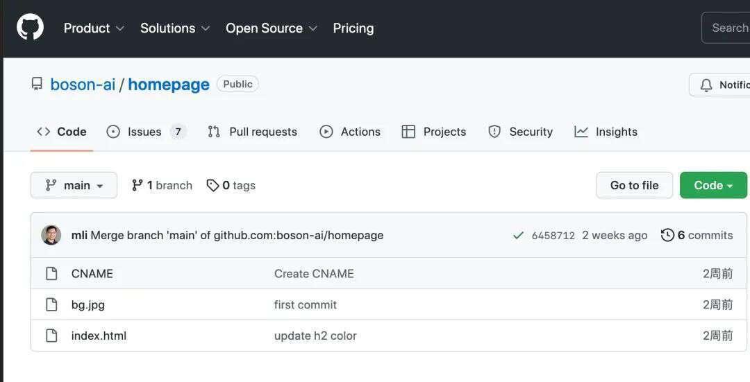Click the mli author avatar

point(51,235)
